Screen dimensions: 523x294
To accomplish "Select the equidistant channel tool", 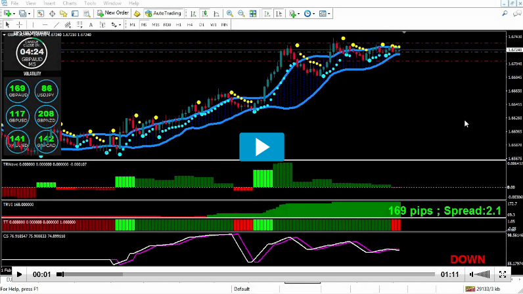I will [68, 25].
